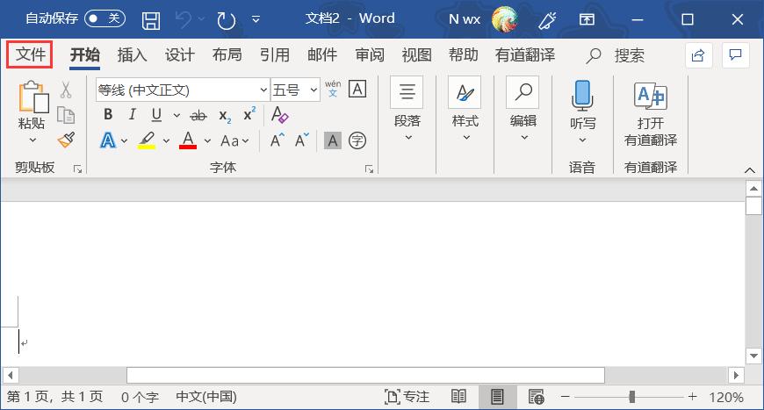Click the character border A icon

pos(357,90)
